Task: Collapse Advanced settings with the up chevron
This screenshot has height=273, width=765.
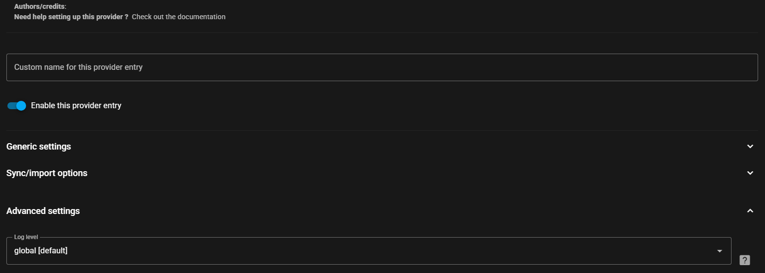Action: [x=750, y=211]
